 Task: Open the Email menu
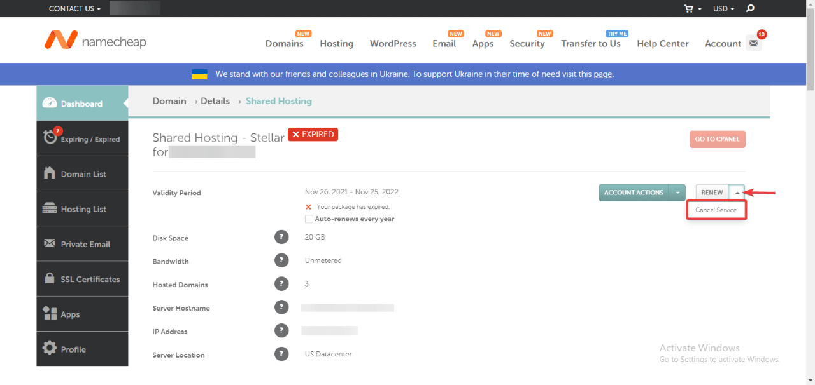point(444,44)
